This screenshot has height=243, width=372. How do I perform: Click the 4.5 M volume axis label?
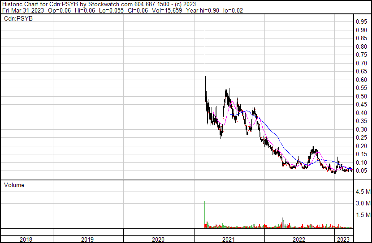point(363,192)
